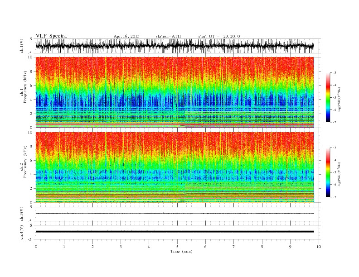The image size is (359, 277).
Task: Click the "4" kHz tick on ch.1 spectrogram axis
Action: 32,100
